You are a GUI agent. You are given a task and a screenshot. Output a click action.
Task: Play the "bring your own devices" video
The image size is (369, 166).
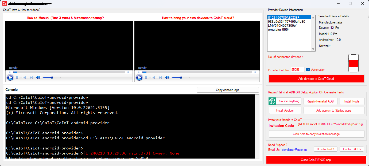(x=139, y=78)
